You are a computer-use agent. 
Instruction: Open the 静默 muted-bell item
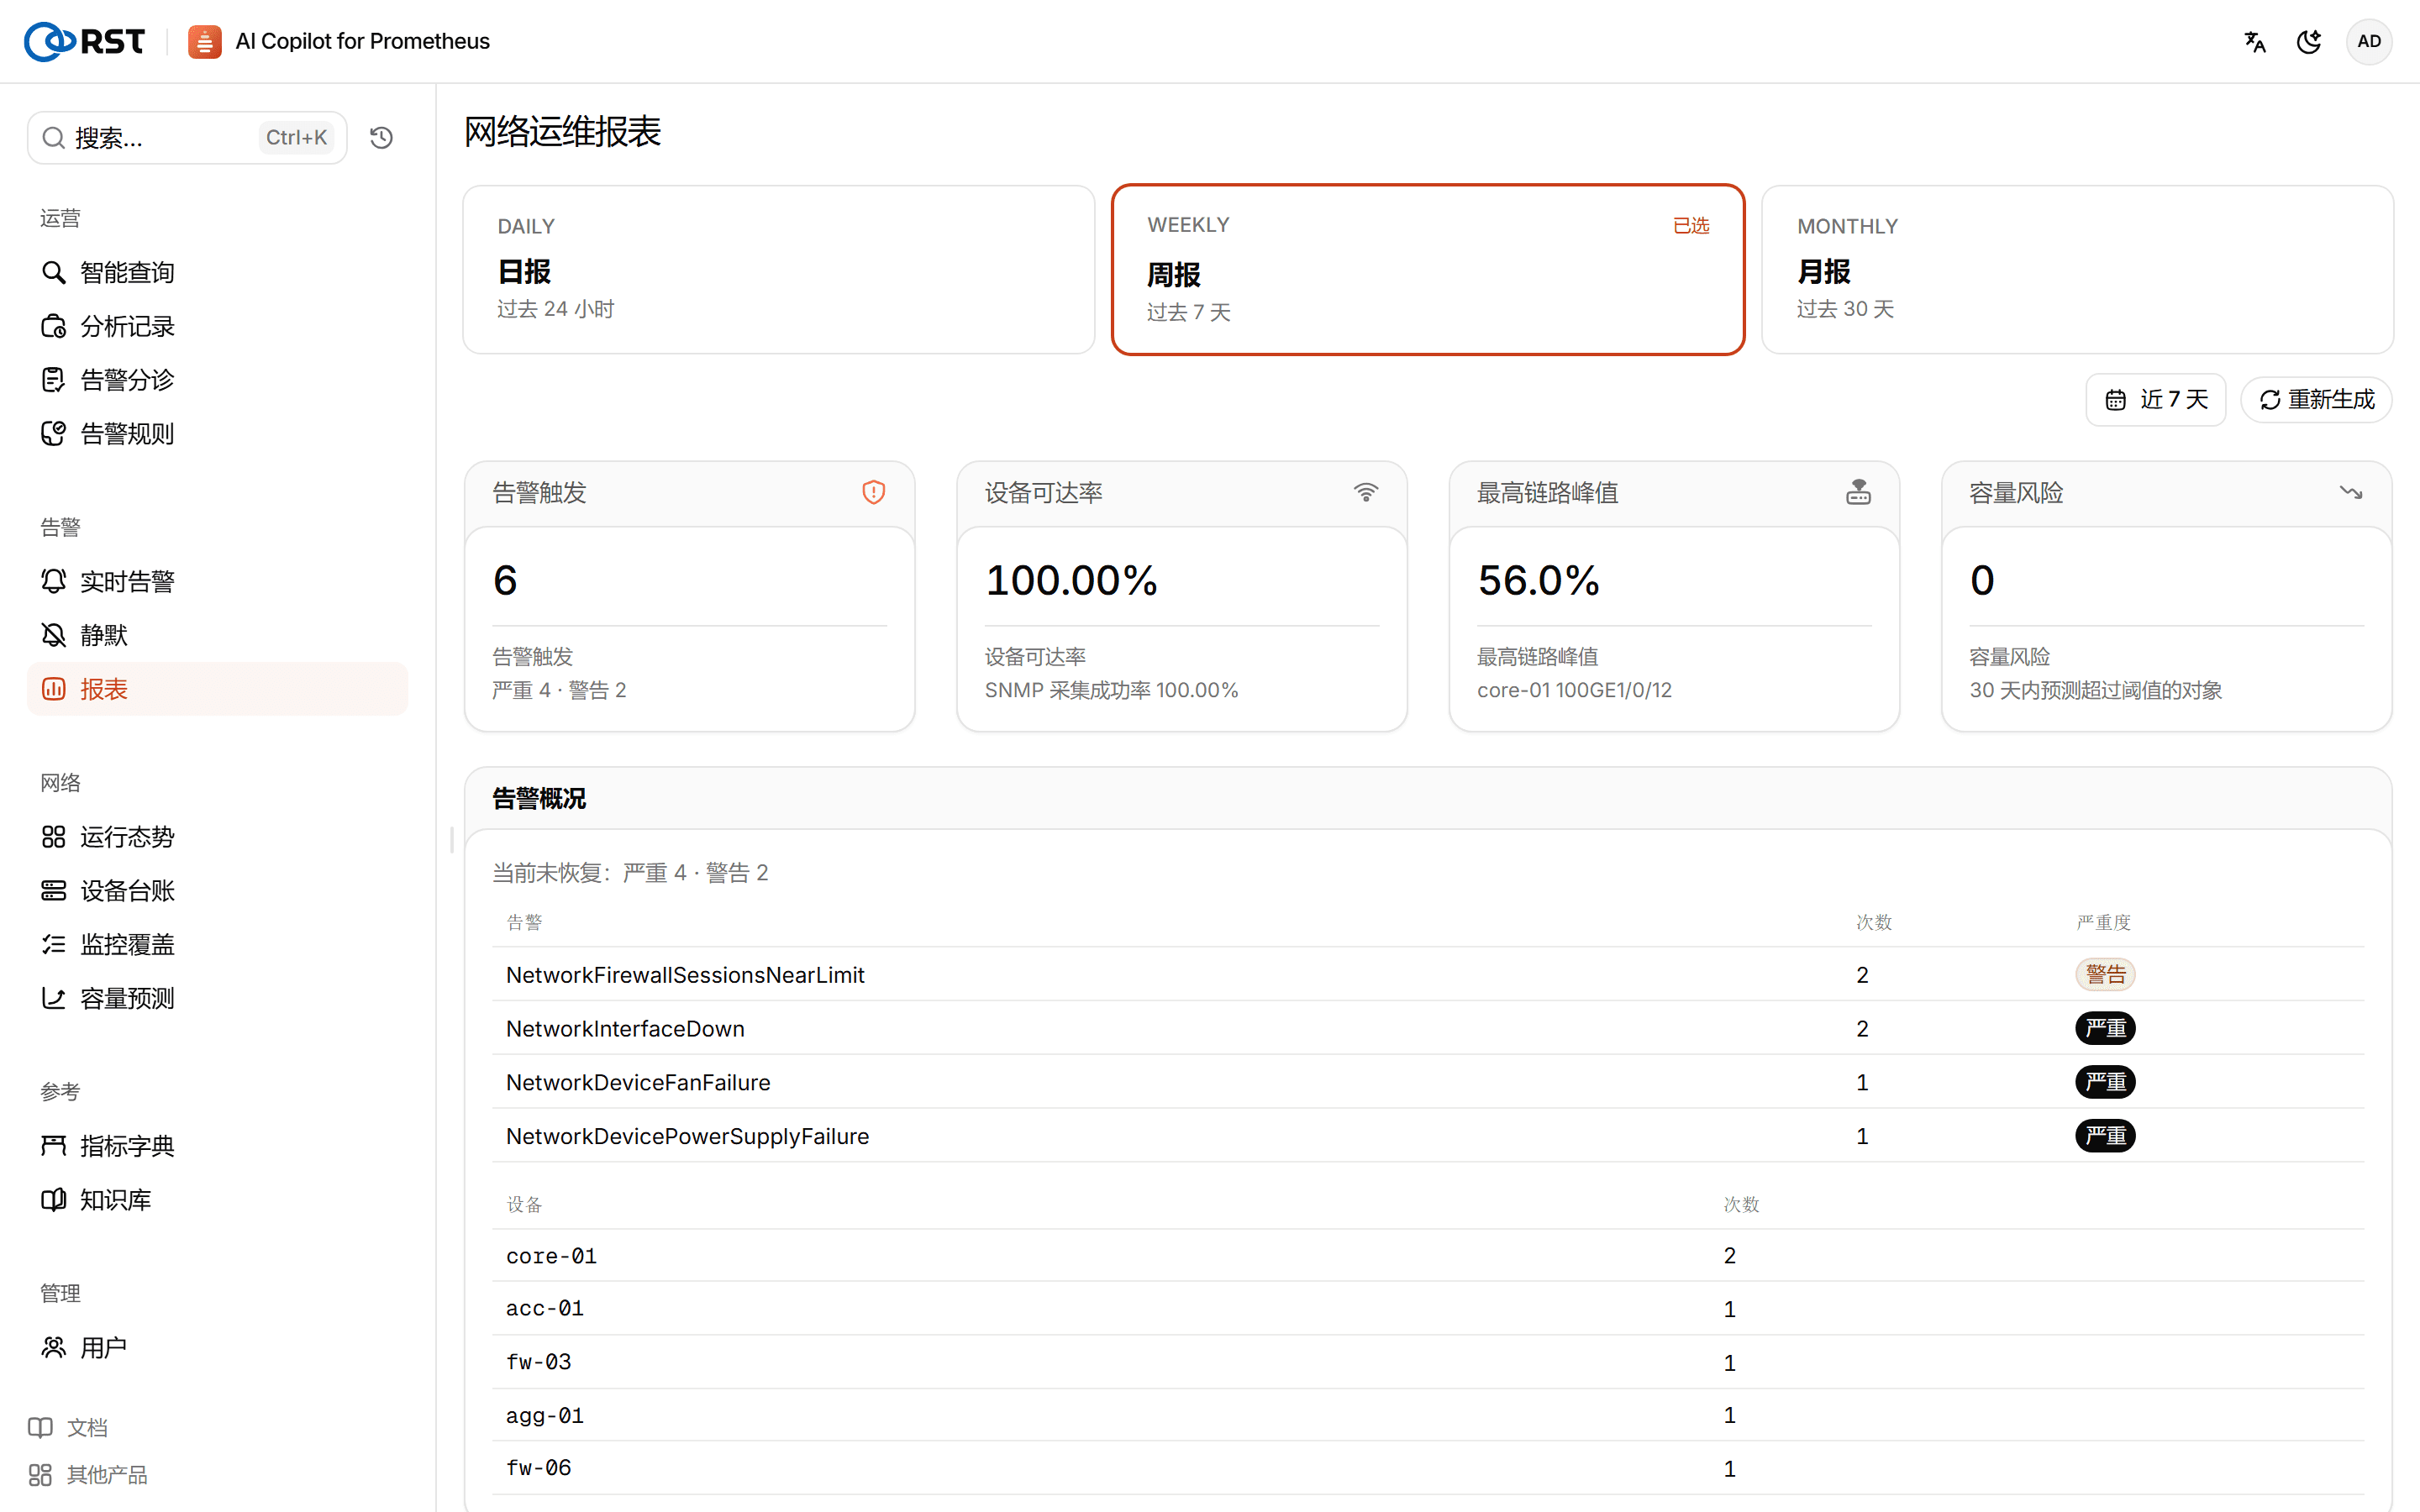click(217, 635)
